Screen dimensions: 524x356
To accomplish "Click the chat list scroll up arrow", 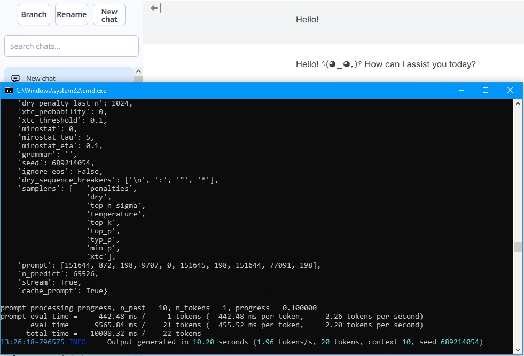I will 139,71.
